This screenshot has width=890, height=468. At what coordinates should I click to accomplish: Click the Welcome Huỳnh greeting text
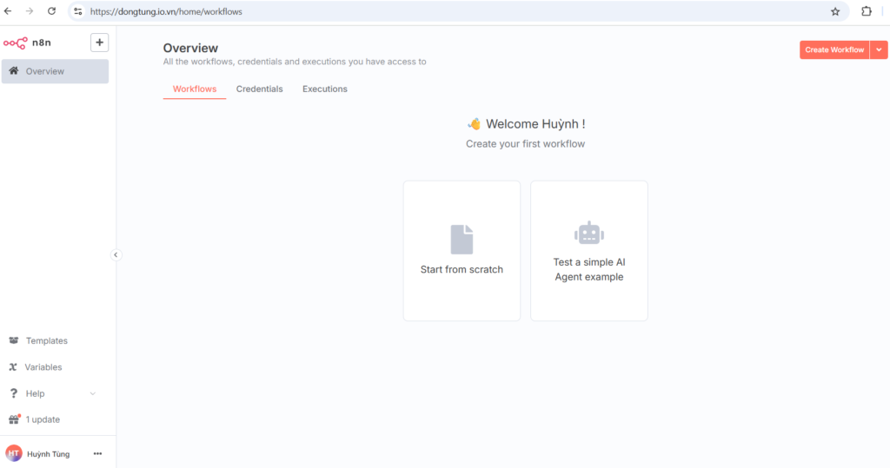[535, 124]
